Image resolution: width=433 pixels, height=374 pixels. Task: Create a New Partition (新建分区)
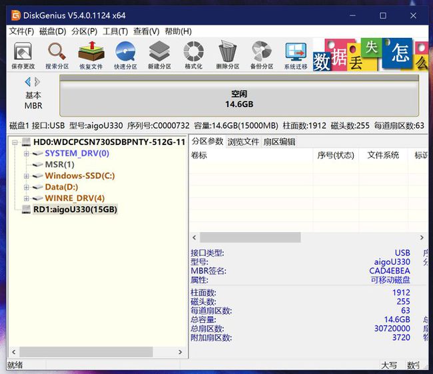159,55
